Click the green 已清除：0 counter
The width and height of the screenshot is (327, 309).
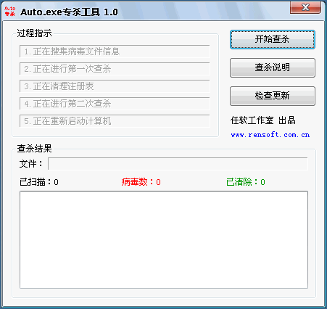[246, 182]
